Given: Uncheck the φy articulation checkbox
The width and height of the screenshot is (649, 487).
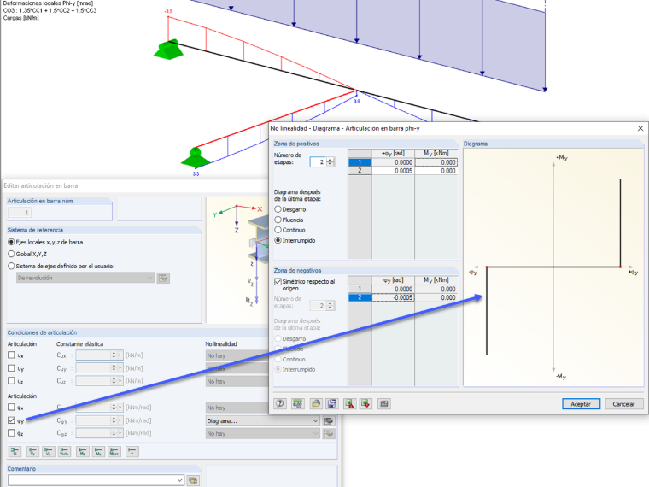Looking at the screenshot, I should 11,420.
